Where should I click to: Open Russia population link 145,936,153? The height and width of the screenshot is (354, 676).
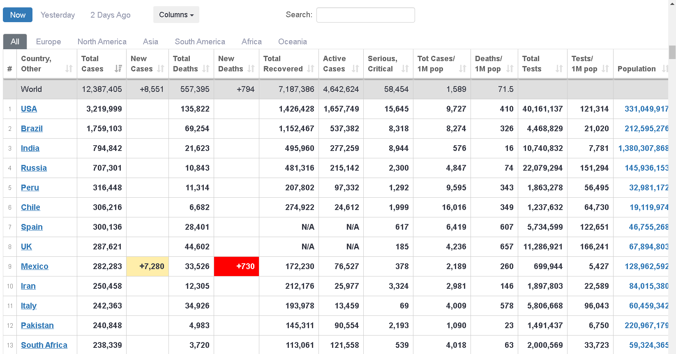(646, 168)
